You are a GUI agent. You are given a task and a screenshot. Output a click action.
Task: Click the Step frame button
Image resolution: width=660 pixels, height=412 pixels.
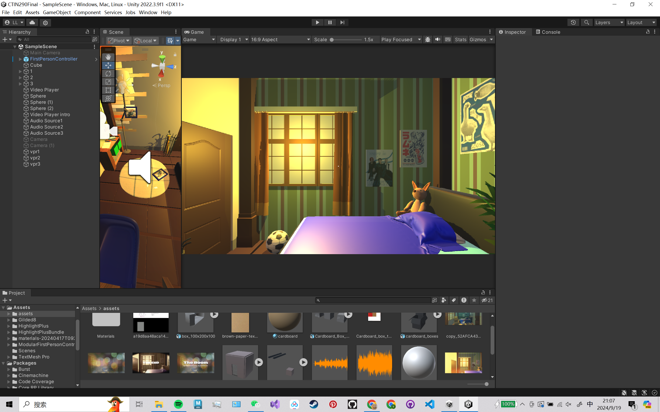click(x=342, y=22)
